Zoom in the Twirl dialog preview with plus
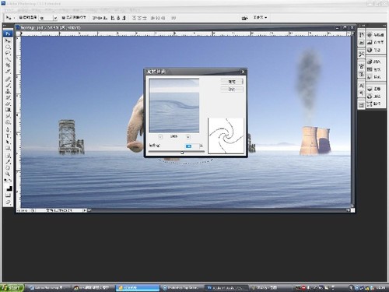 pos(188,137)
